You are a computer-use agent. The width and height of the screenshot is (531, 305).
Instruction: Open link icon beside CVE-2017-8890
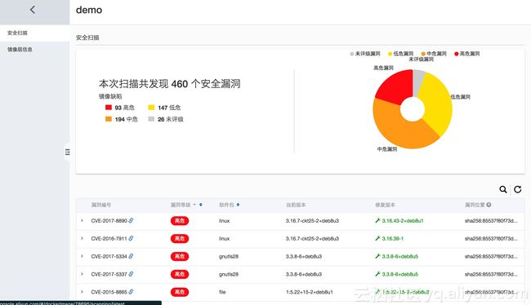pyautogui.click(x=131, y=220)
